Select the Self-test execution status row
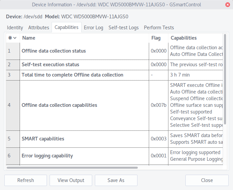Viewport: 233px width, 190px height. coord(114,65)
